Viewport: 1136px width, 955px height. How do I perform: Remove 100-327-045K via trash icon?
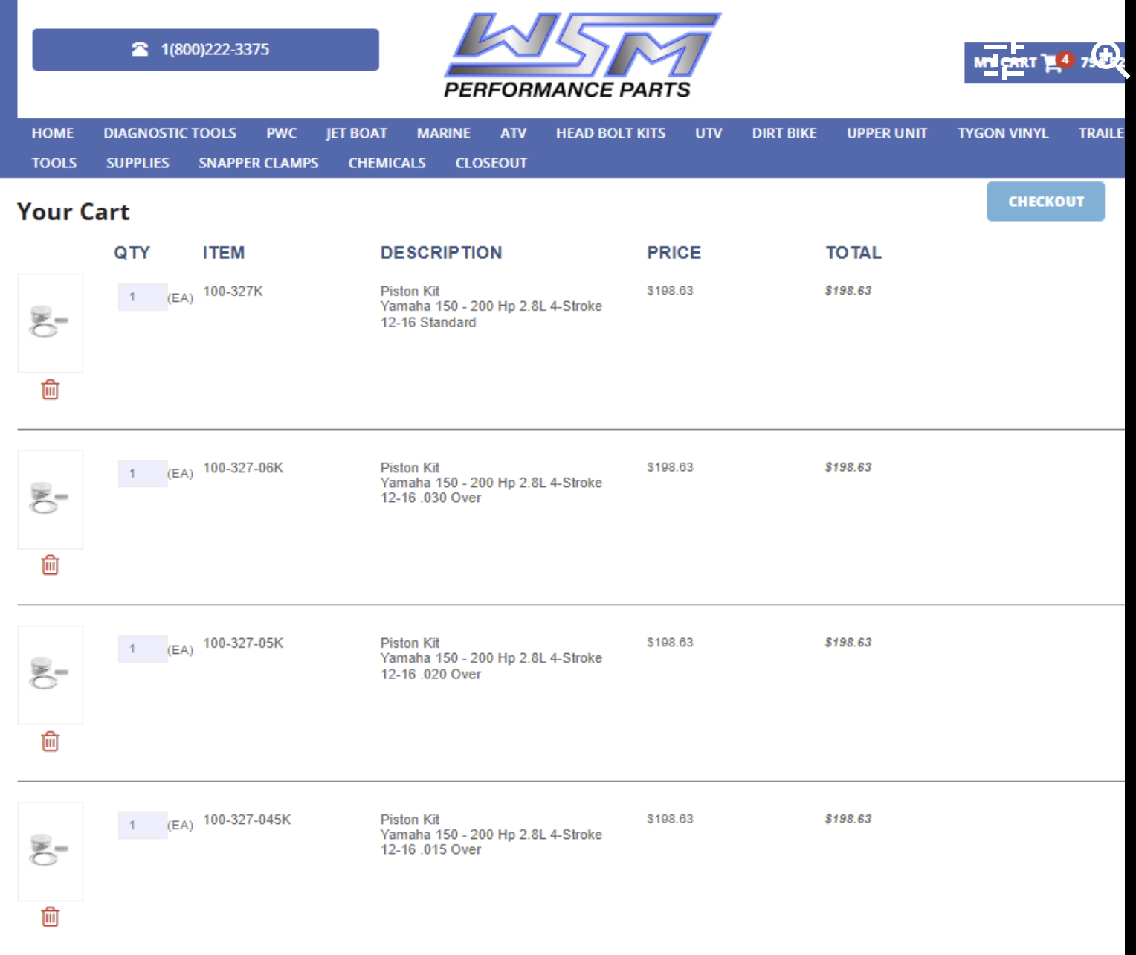coord(50,917)
